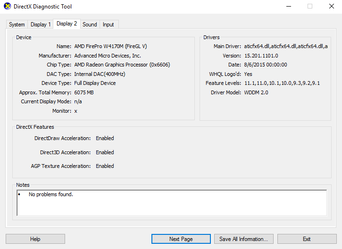This screenshot has width=342, height=249.
Task: Click the 'Monitor:' label
Action: click(62, 111)
